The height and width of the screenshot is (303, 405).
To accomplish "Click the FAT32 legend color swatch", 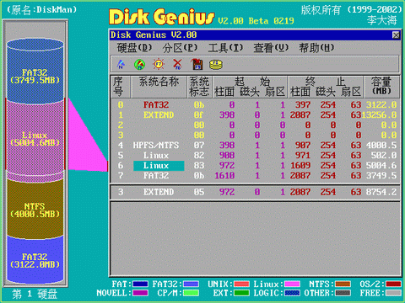I will (191, 284).
